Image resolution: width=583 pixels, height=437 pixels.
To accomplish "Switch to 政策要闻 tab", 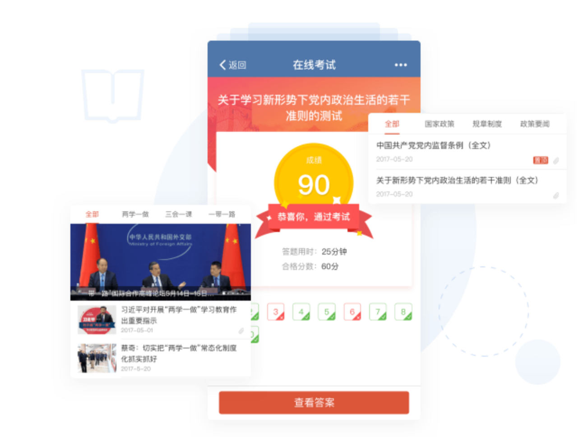I will pyautogui.click(x=535, y=124).
